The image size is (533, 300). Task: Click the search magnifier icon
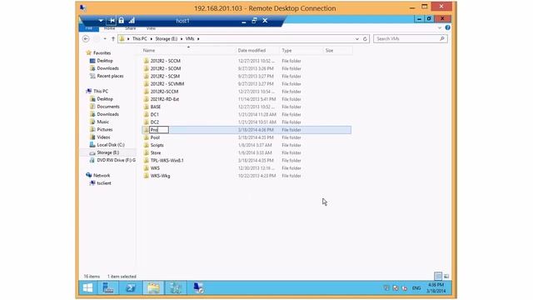click(442, 39)
